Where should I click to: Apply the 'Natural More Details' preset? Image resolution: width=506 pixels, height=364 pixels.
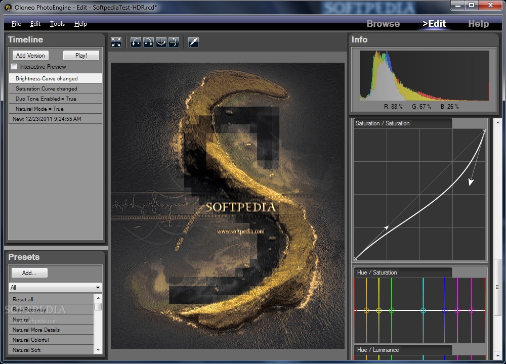pyautogui.click(x=51, y=330)
